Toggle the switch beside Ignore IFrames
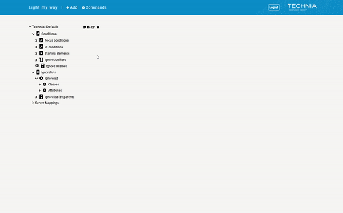The height and width of the screenshot is (213, 343). [37, 65]
